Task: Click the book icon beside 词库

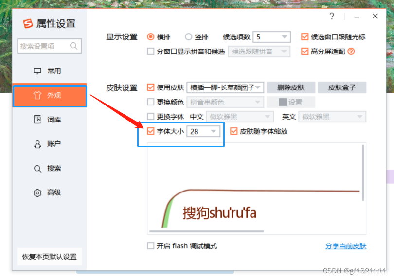Action: point(37,120)
